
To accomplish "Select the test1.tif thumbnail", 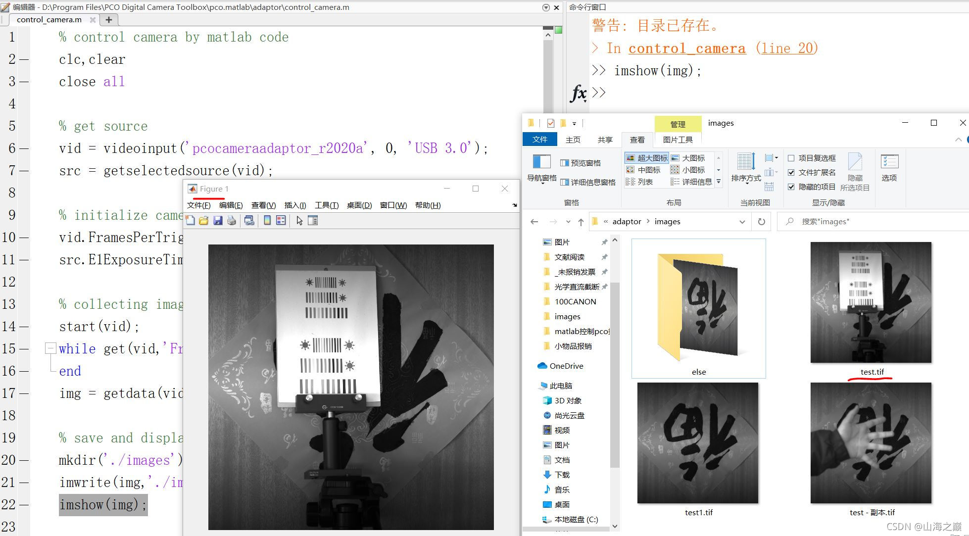I will tap(698, 443).
